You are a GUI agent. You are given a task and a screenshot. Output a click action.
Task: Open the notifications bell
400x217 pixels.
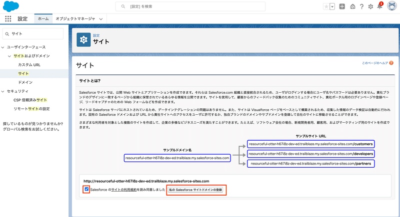tap(379, 6)
